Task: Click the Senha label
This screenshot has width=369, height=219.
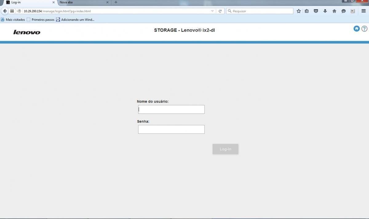Action: pos(143,121)
